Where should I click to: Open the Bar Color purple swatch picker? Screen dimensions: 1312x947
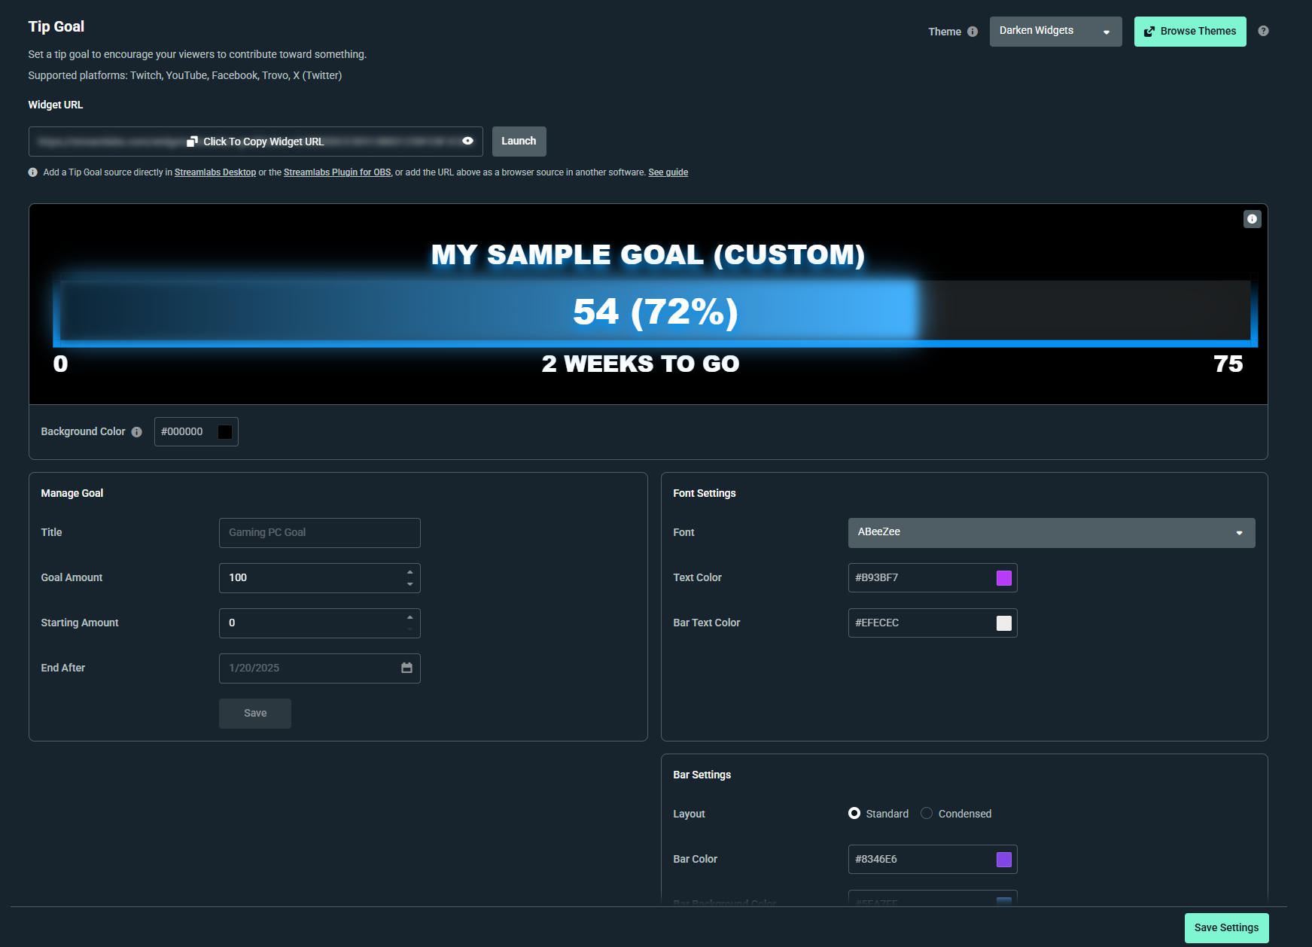click(x=1003, y=859)
